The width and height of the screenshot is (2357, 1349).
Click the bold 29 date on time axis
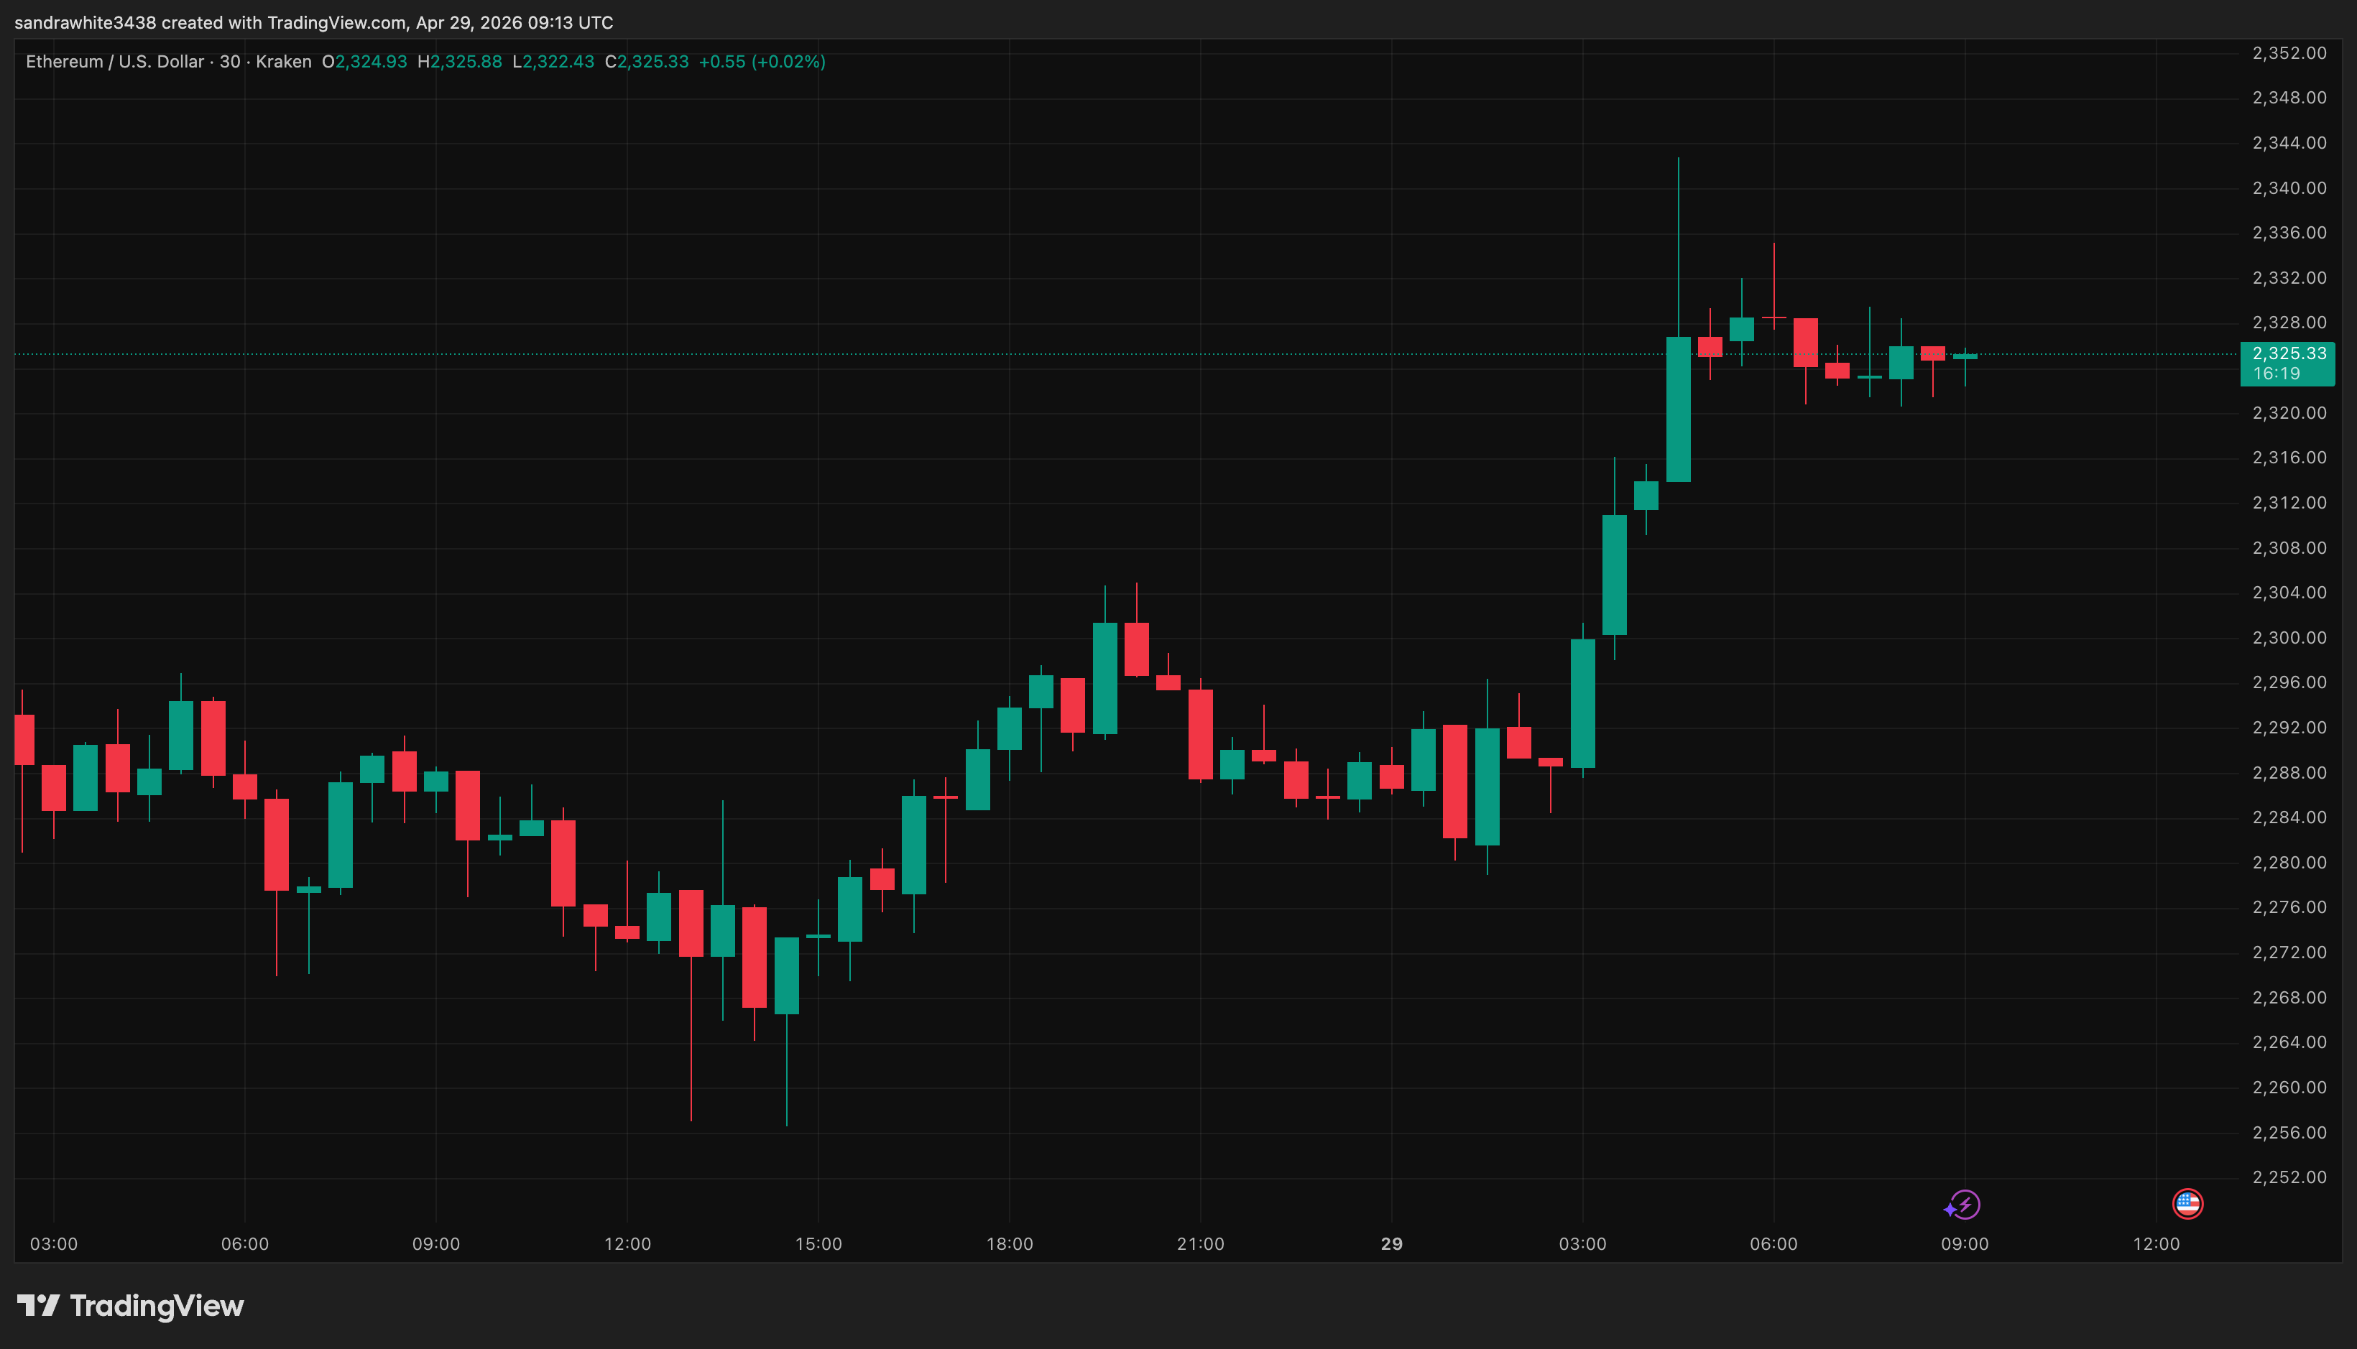[1392, 1244]
